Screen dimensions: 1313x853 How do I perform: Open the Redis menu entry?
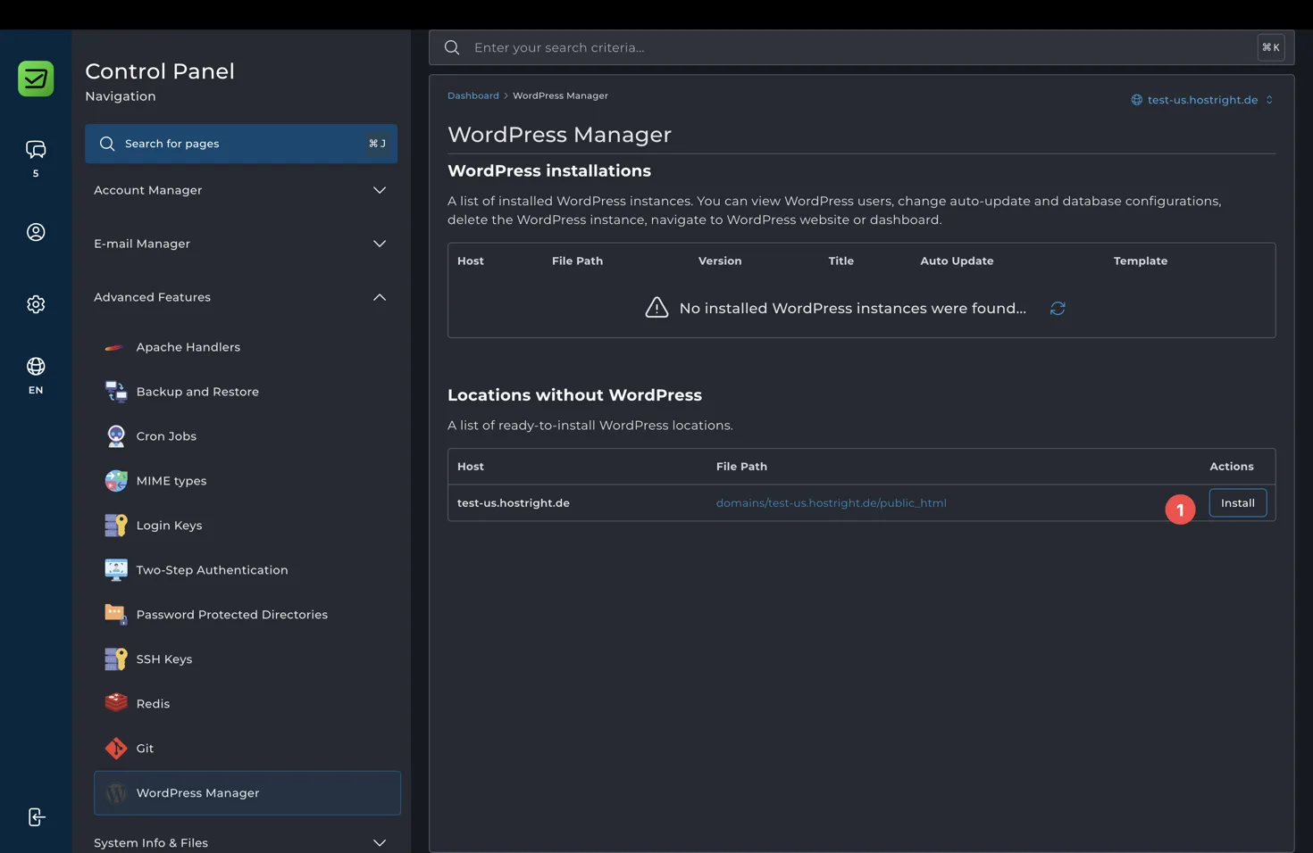coord(247,704)
